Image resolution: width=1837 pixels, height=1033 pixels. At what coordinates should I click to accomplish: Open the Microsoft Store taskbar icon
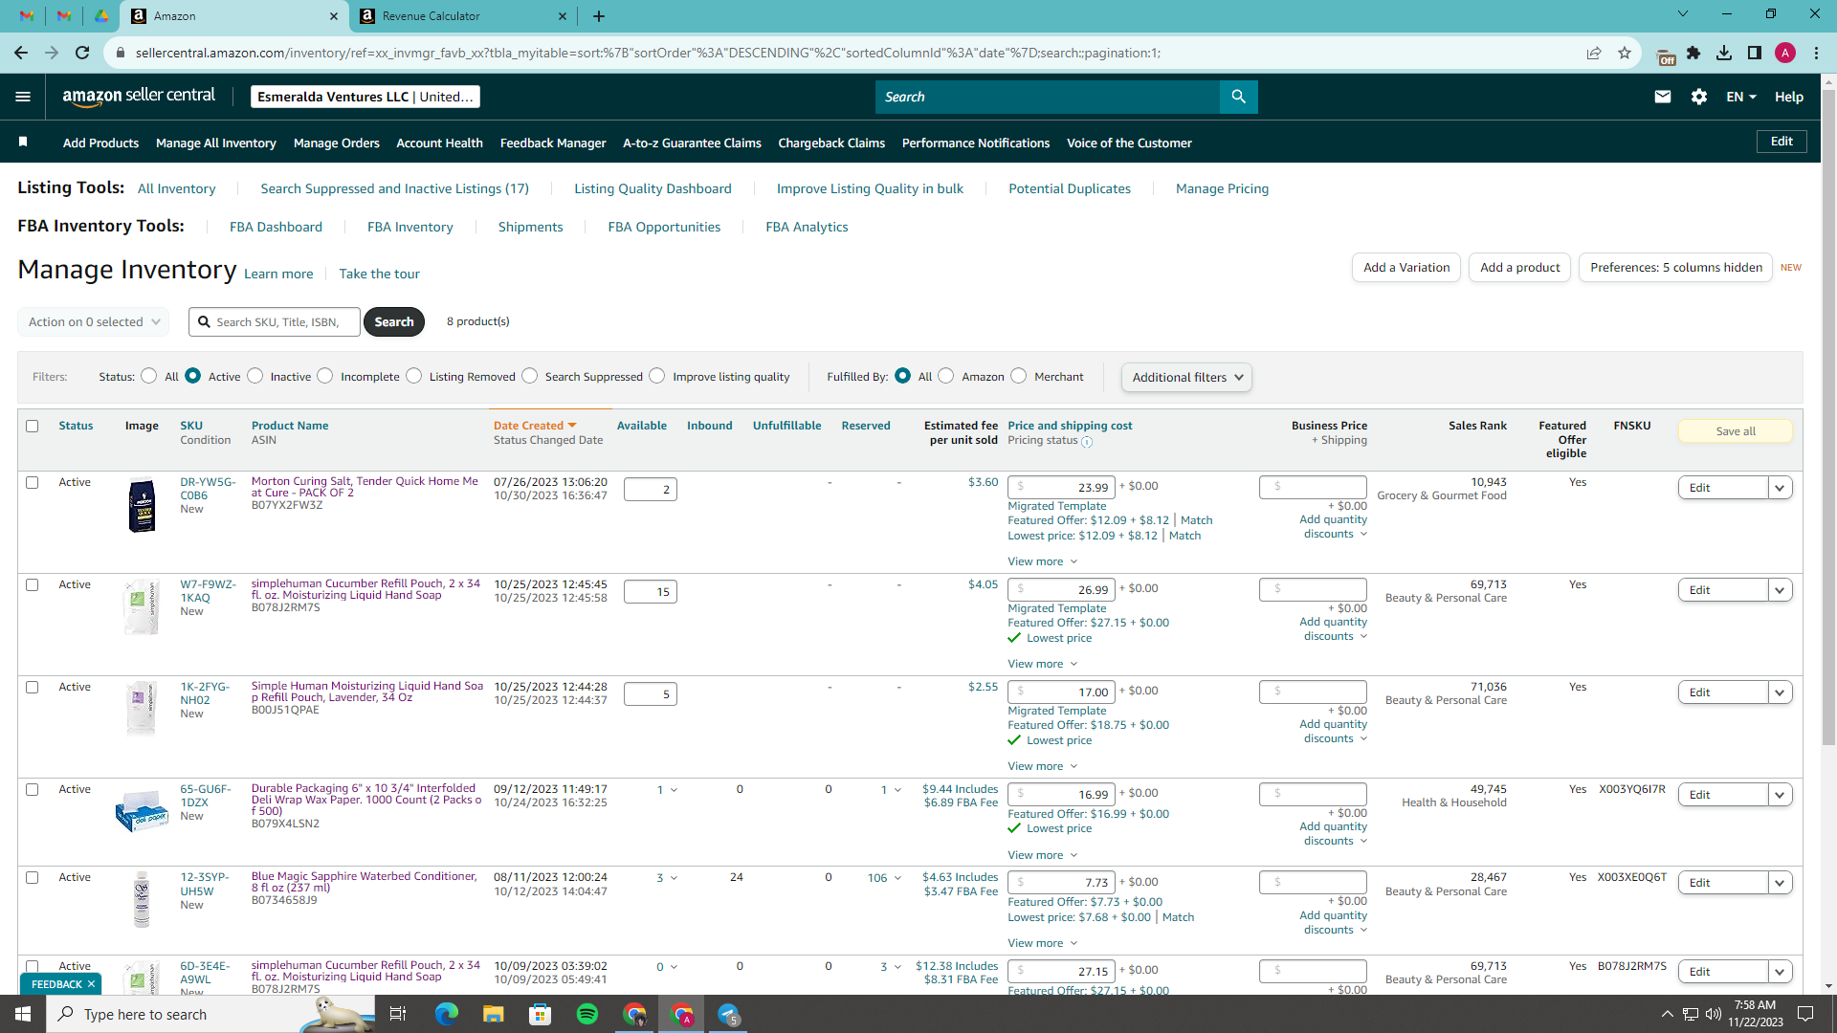tap(541, 1014)
